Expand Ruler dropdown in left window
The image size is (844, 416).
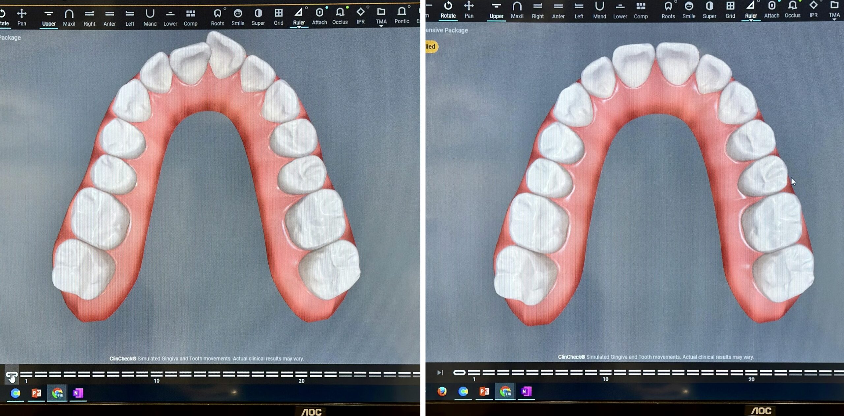click(x=299, y=27)
